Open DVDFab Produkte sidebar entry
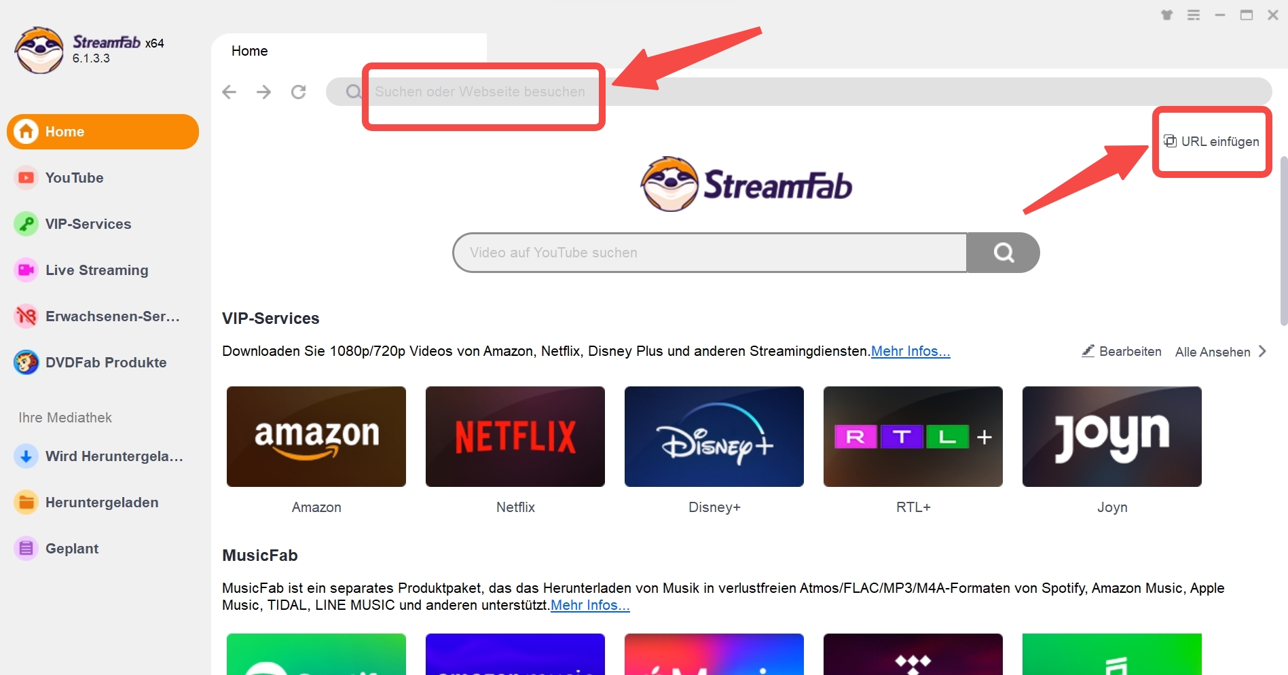 pos(103,363)
